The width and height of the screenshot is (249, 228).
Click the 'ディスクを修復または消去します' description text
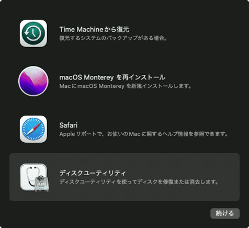(x=139, y=182)
